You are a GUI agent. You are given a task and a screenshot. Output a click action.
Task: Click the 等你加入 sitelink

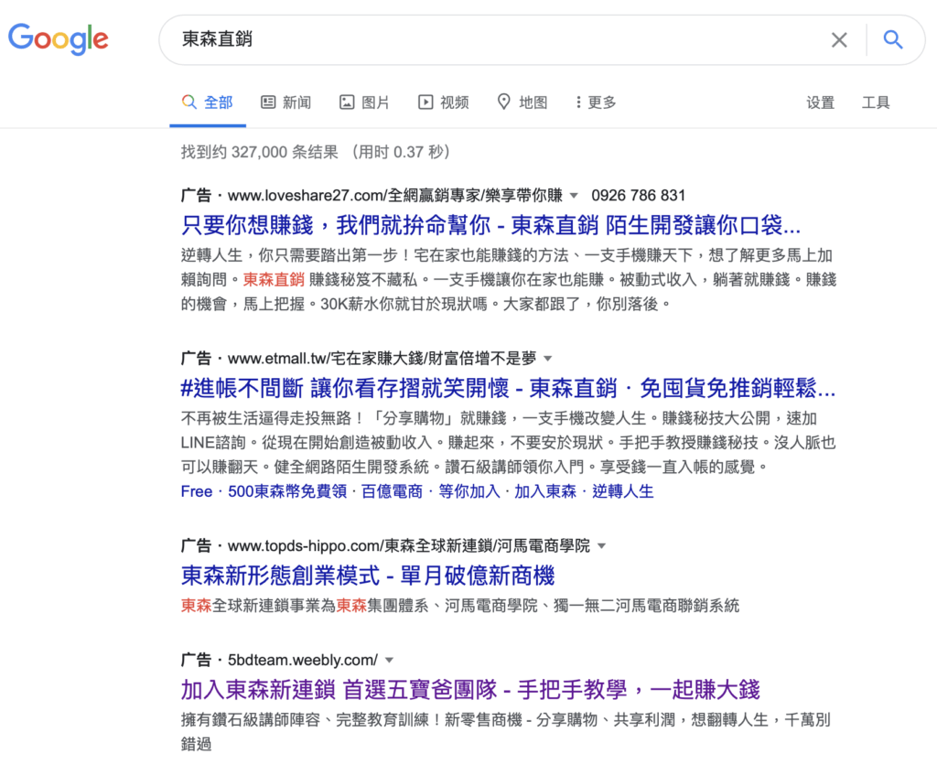[469, 491]
